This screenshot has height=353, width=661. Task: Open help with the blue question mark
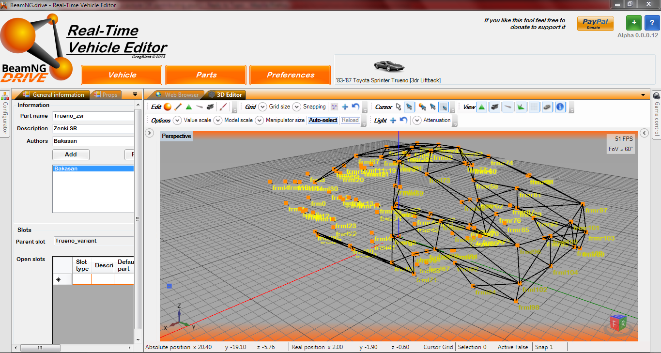(652, 23)
